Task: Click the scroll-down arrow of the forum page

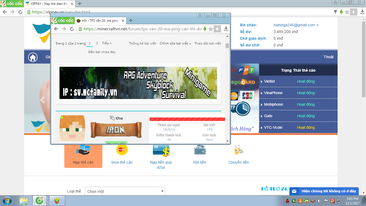Action: [x=227, y=141]
